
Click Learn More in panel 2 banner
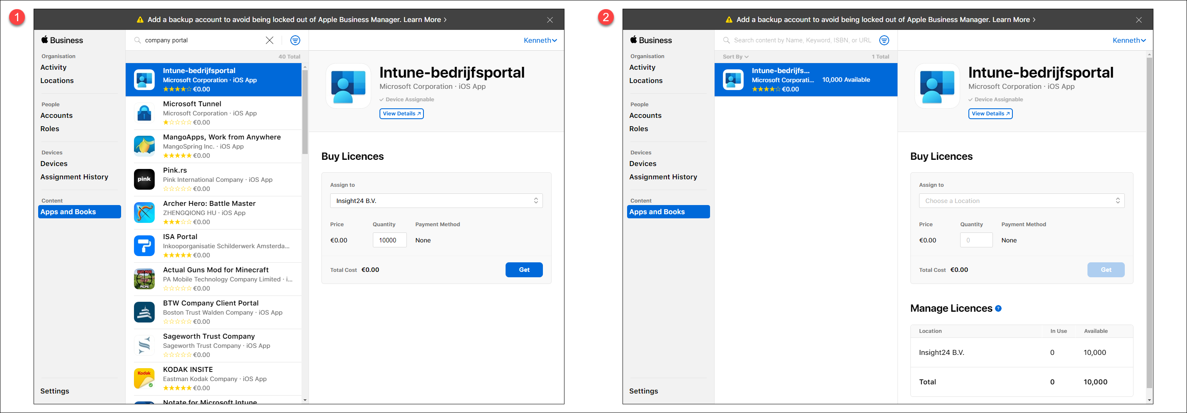click(x=1014, y=20)
